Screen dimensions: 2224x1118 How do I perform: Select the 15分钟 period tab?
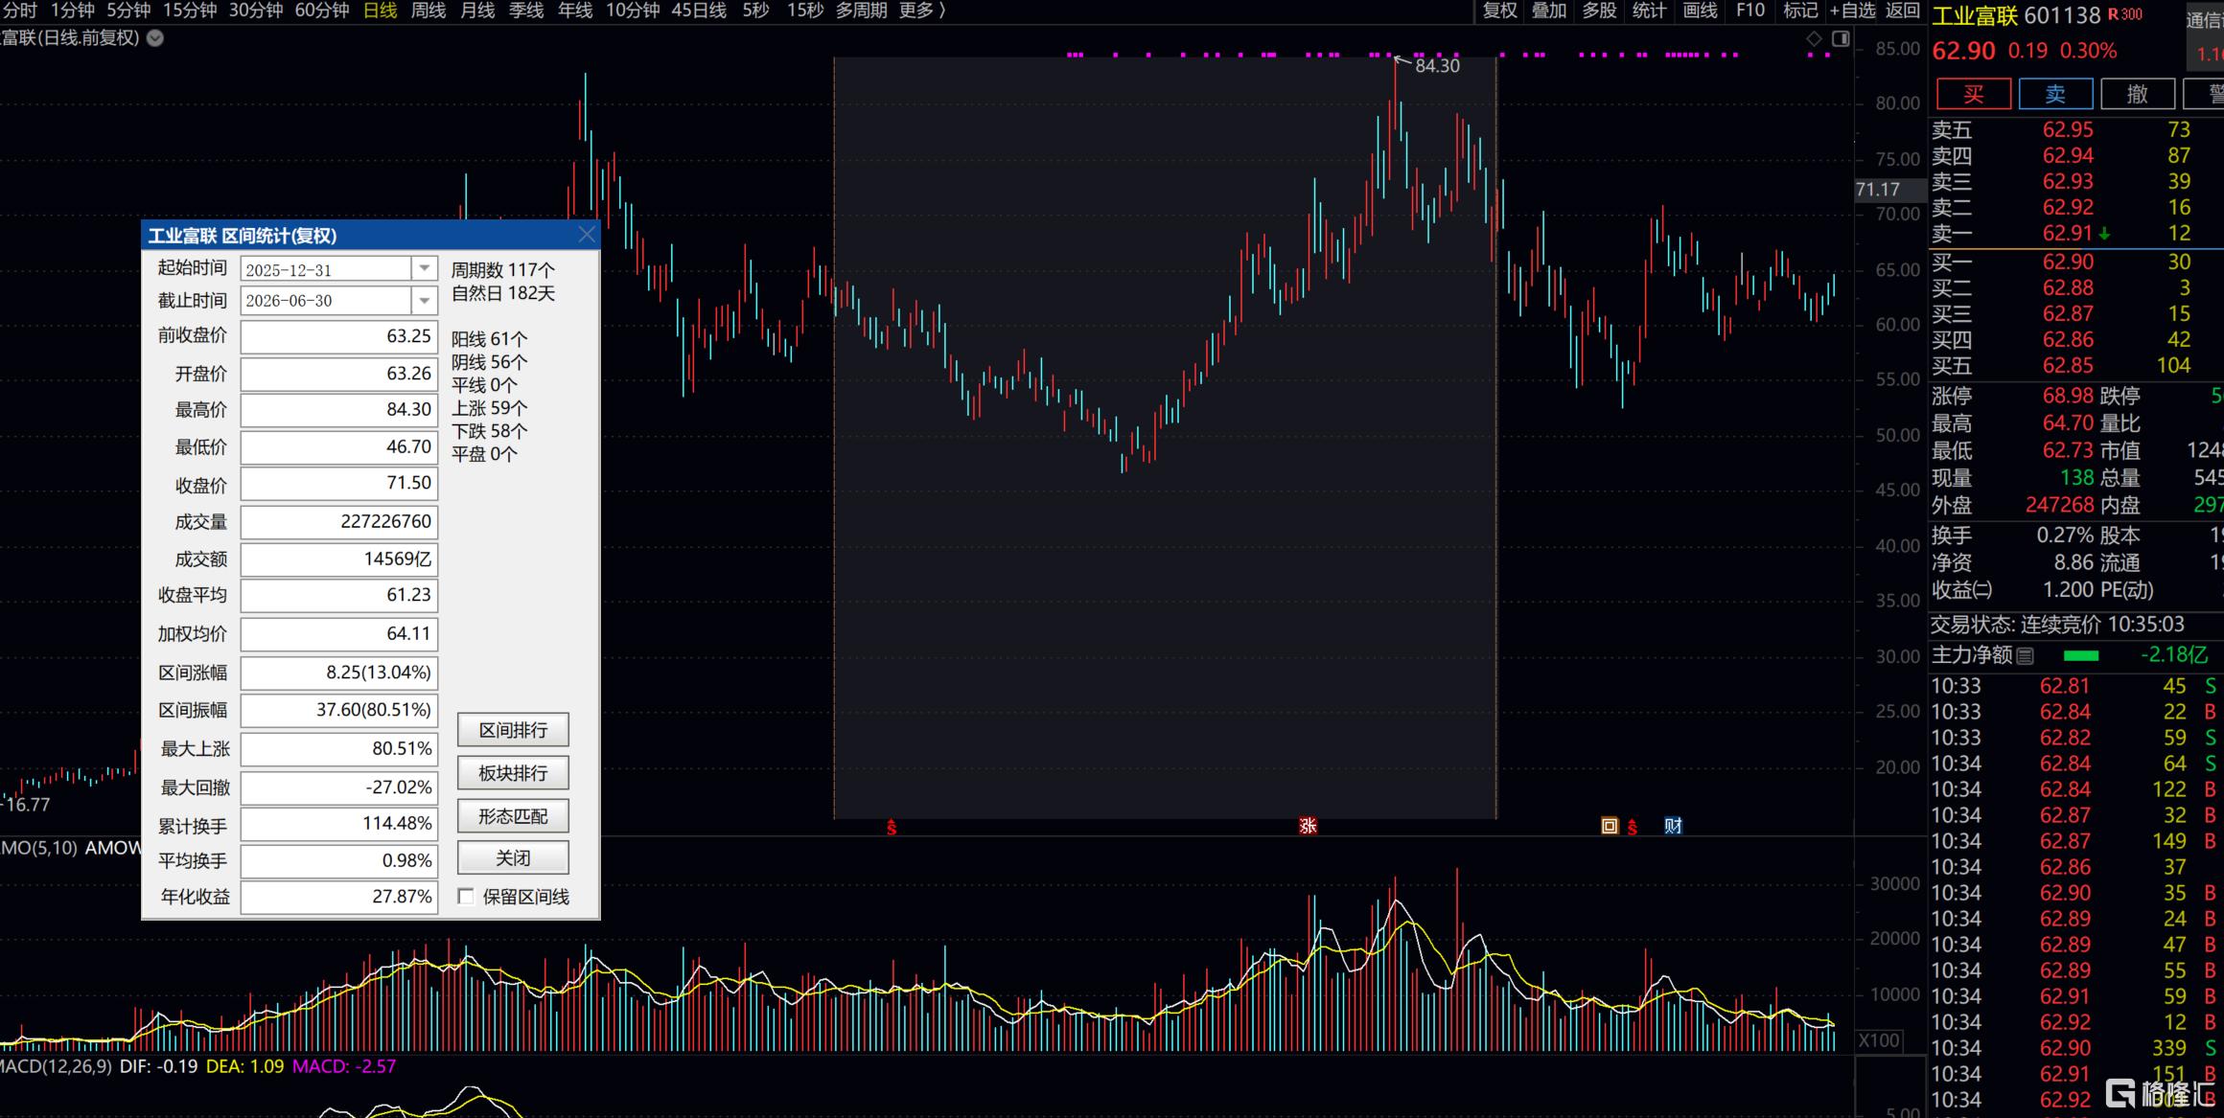pos(190,11)
